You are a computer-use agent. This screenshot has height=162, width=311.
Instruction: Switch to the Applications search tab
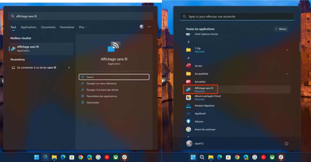(x=29, y=27)
